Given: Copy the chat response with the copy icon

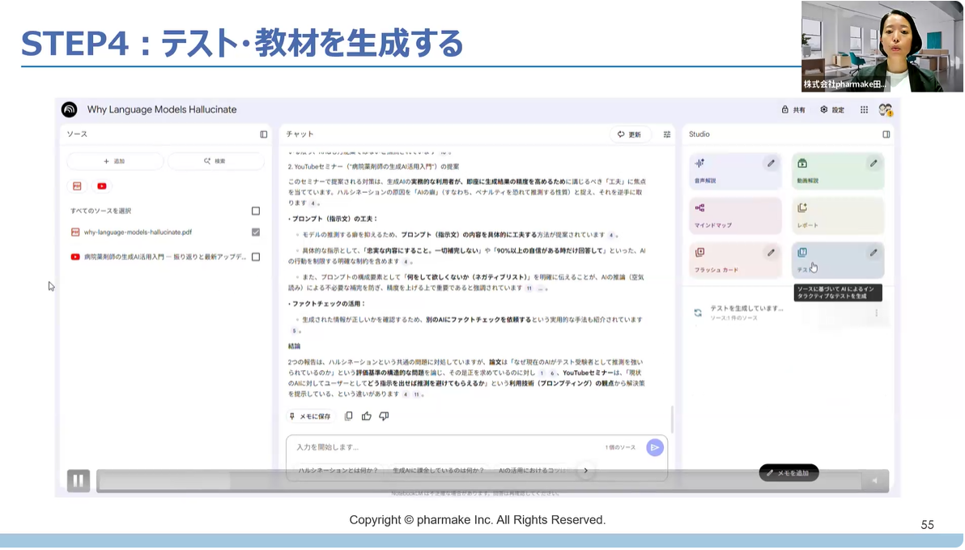Looking at the screenshot, I should (348, 416).
